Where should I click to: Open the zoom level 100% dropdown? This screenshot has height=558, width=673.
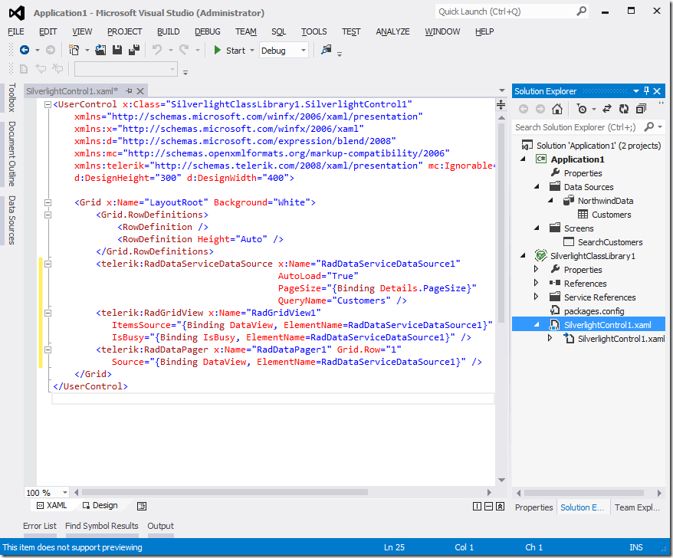point(64,493)
